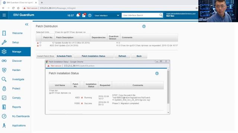Open the Comply menu item

point(16,98)
